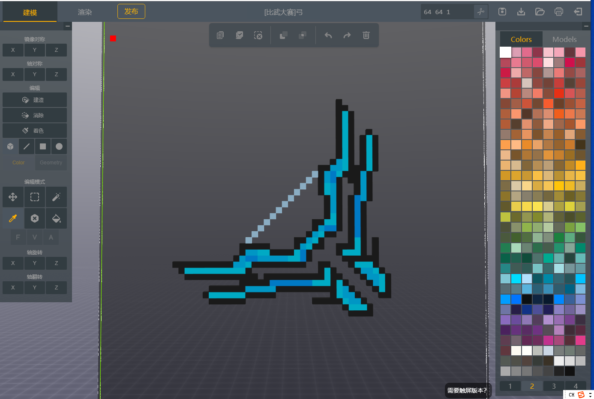Toggle 轴对称 axial symmetry X

(13, 74)
